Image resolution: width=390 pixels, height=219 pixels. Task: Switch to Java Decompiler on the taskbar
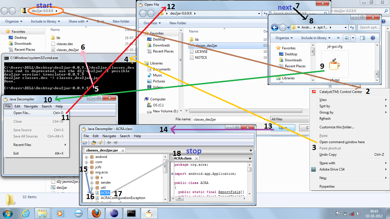tap(150, 213)
